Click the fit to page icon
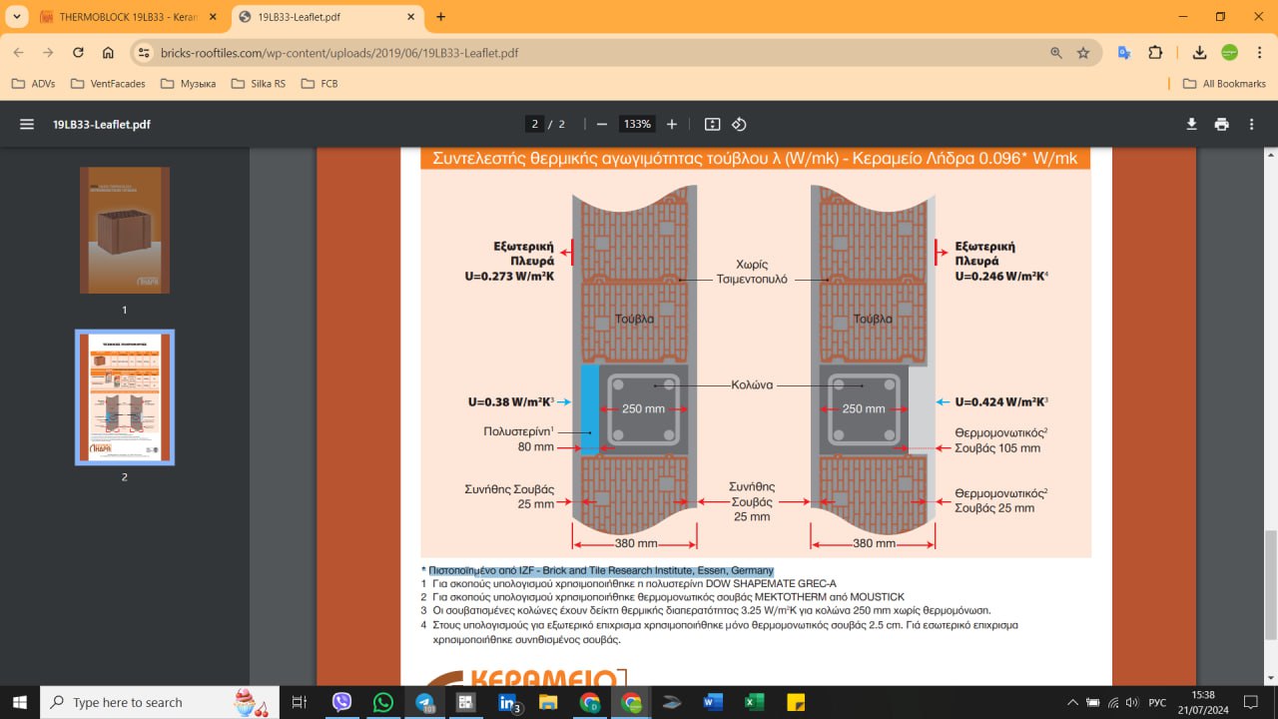This screenshot has width=1278, height=719. [x=712, y=124]
